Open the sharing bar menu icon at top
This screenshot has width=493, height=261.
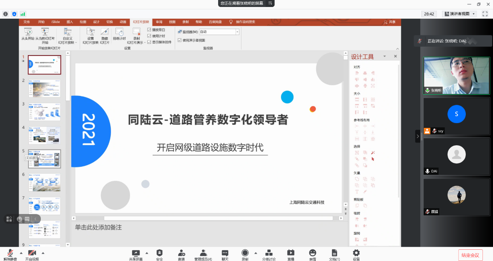point(270,3)
